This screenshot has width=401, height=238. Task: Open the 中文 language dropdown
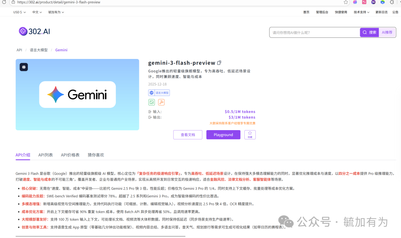(36, 12)
